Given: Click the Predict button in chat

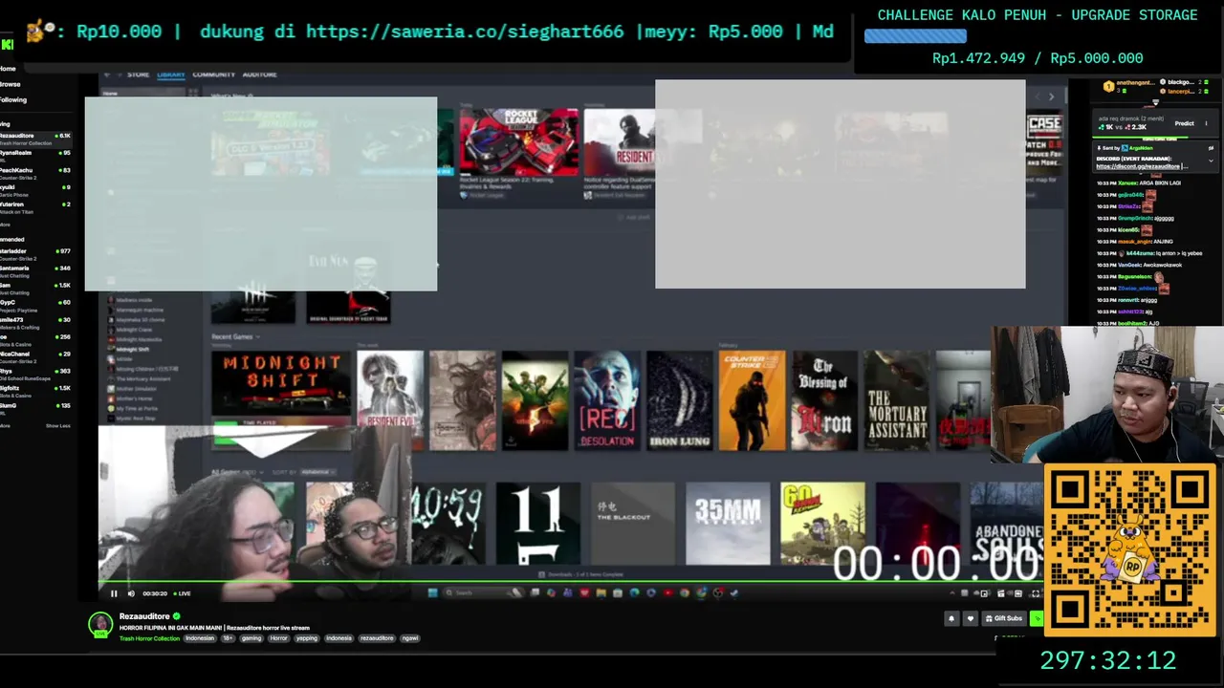Looking at the screenshot, I should 1184,123.
